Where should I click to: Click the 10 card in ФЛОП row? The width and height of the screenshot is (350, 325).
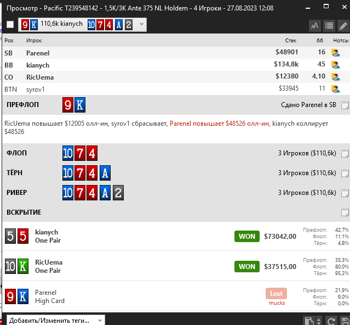[68, 153]
